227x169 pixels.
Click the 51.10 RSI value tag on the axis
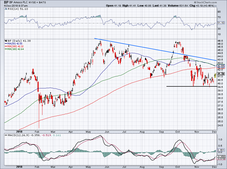[x=221, y=23]
